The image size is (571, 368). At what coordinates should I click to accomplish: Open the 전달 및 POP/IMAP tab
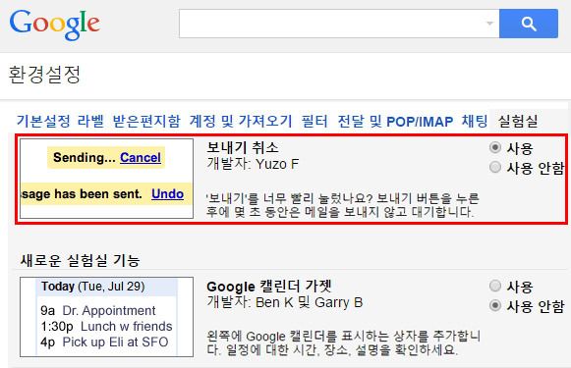pos(395,121)
